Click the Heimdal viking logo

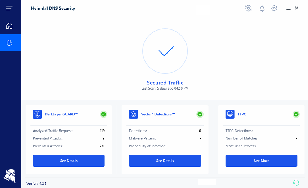pos(9,176)
